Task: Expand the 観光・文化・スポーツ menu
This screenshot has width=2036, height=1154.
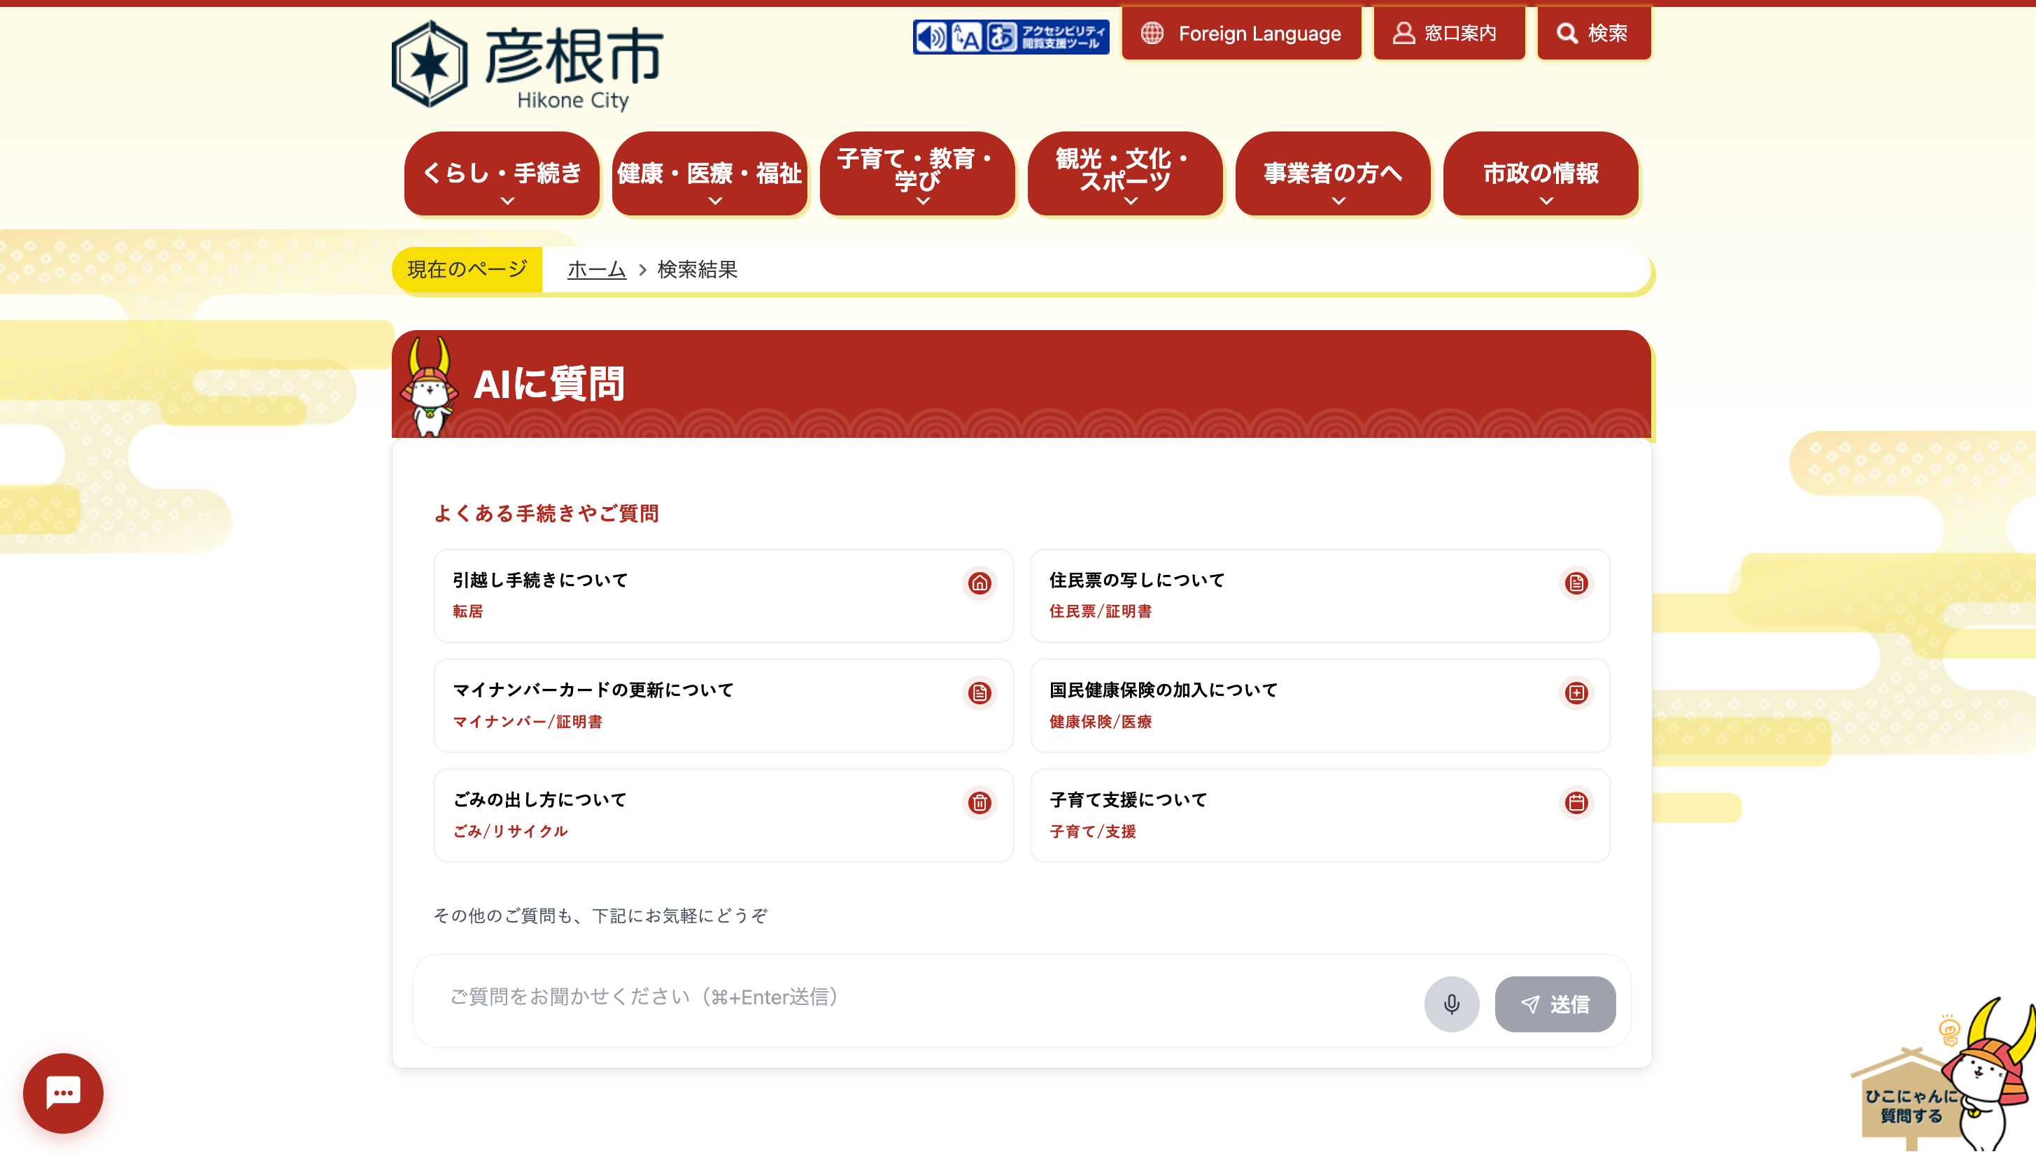Action: pyautogui.click(x=1124, y=174)
